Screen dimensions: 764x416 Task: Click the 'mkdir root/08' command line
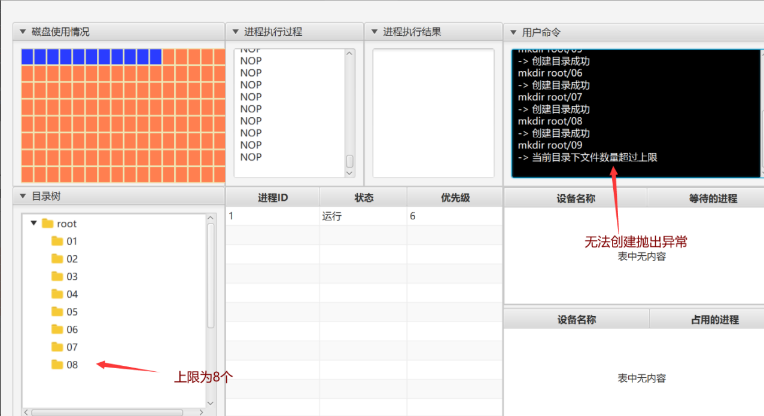point(550,121)
